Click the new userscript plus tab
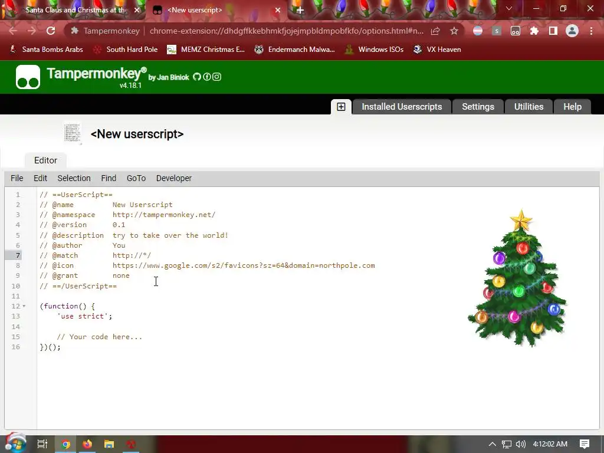Viewport: 604px width, 453px height. tap(341, 107)
